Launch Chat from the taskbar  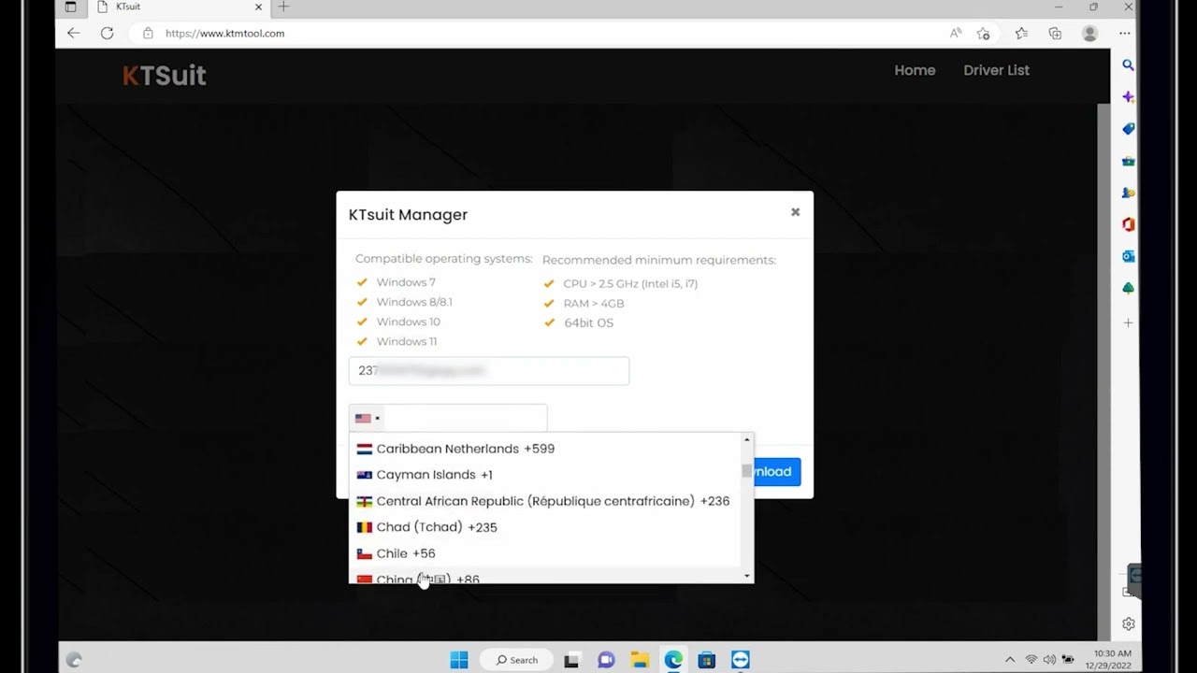(606, 660)
